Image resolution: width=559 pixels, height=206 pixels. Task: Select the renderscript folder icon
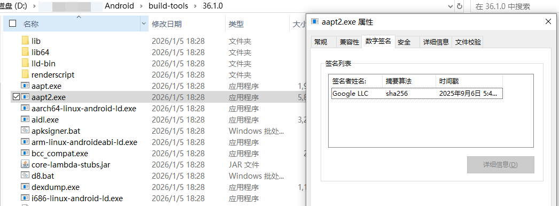click(25, 74)
